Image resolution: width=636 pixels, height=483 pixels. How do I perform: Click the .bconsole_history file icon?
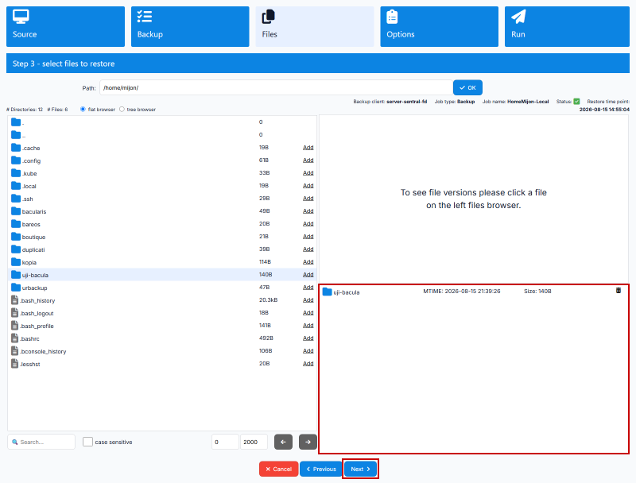[14, 351]
